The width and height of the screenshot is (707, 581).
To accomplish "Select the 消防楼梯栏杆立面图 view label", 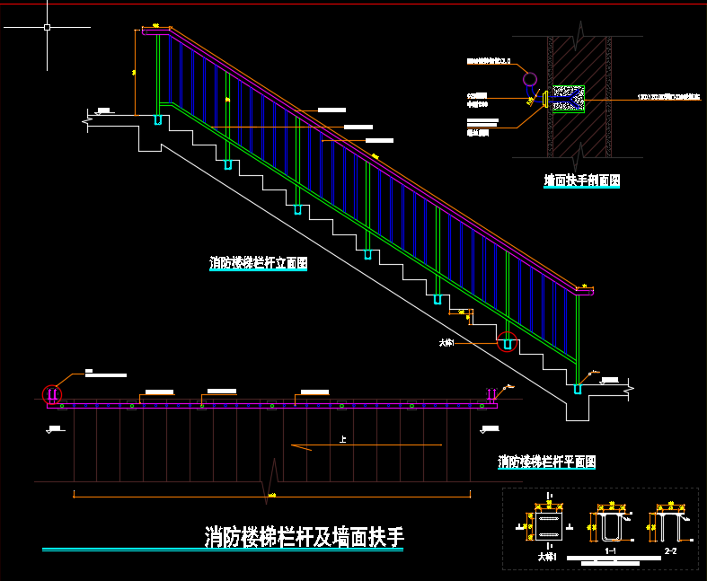I will pos(259,263).
